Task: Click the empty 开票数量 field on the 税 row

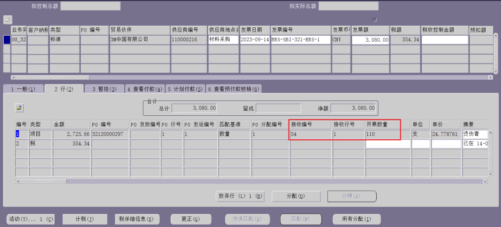Action: coord(388,144)
